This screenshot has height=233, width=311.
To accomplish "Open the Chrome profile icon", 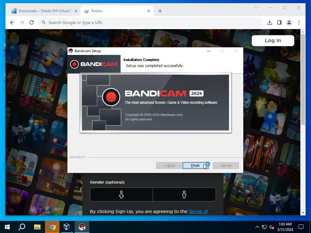I will pyautogui.click(x=289, y=22).
